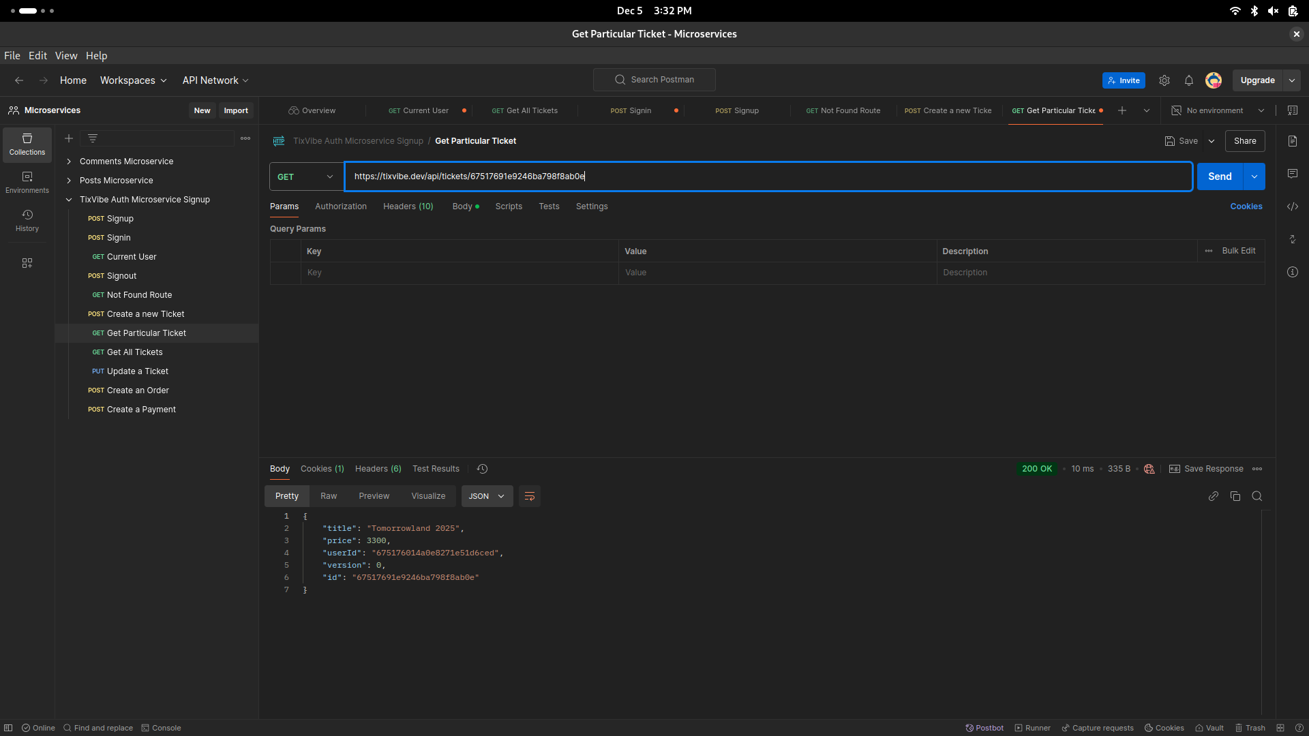Toggle sidebar icon in status bar
Screen dimensions: 1309x736
pyautogui.click(x=8, y=728)
